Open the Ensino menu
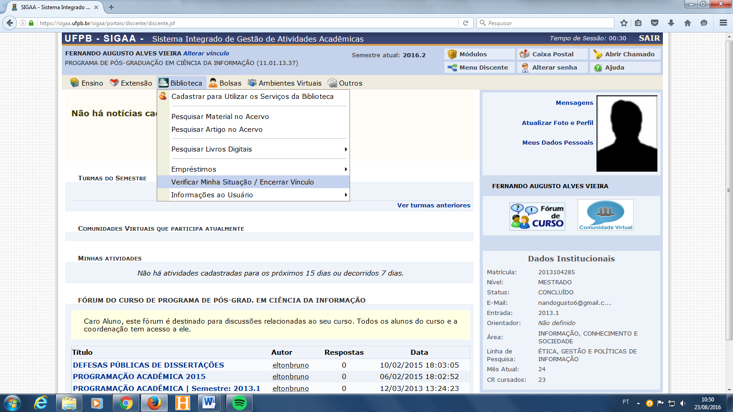Screen dimensions: 733x412 (x=87, y=83)
